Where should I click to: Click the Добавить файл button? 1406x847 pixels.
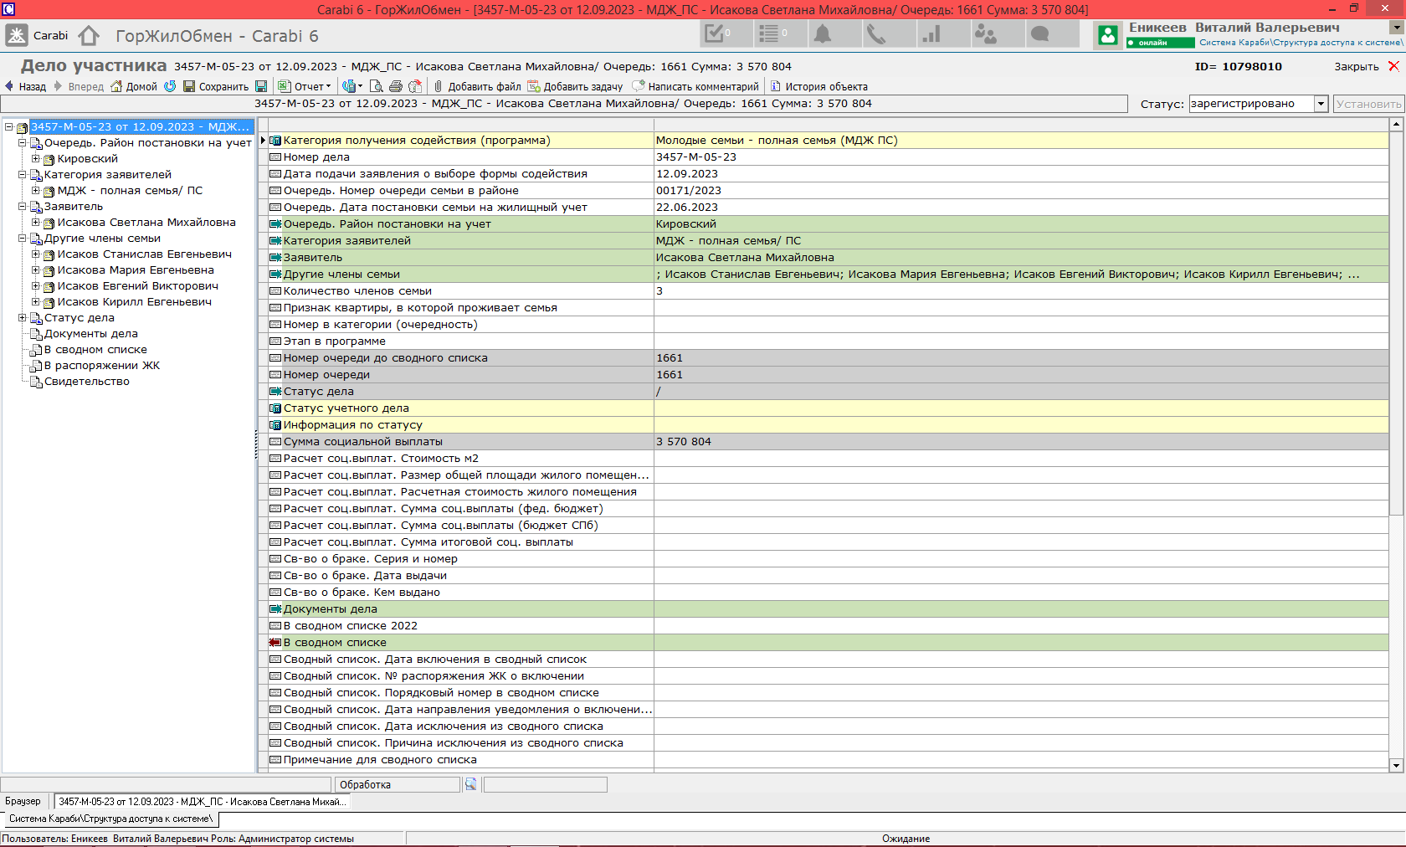tap(477, 86)
